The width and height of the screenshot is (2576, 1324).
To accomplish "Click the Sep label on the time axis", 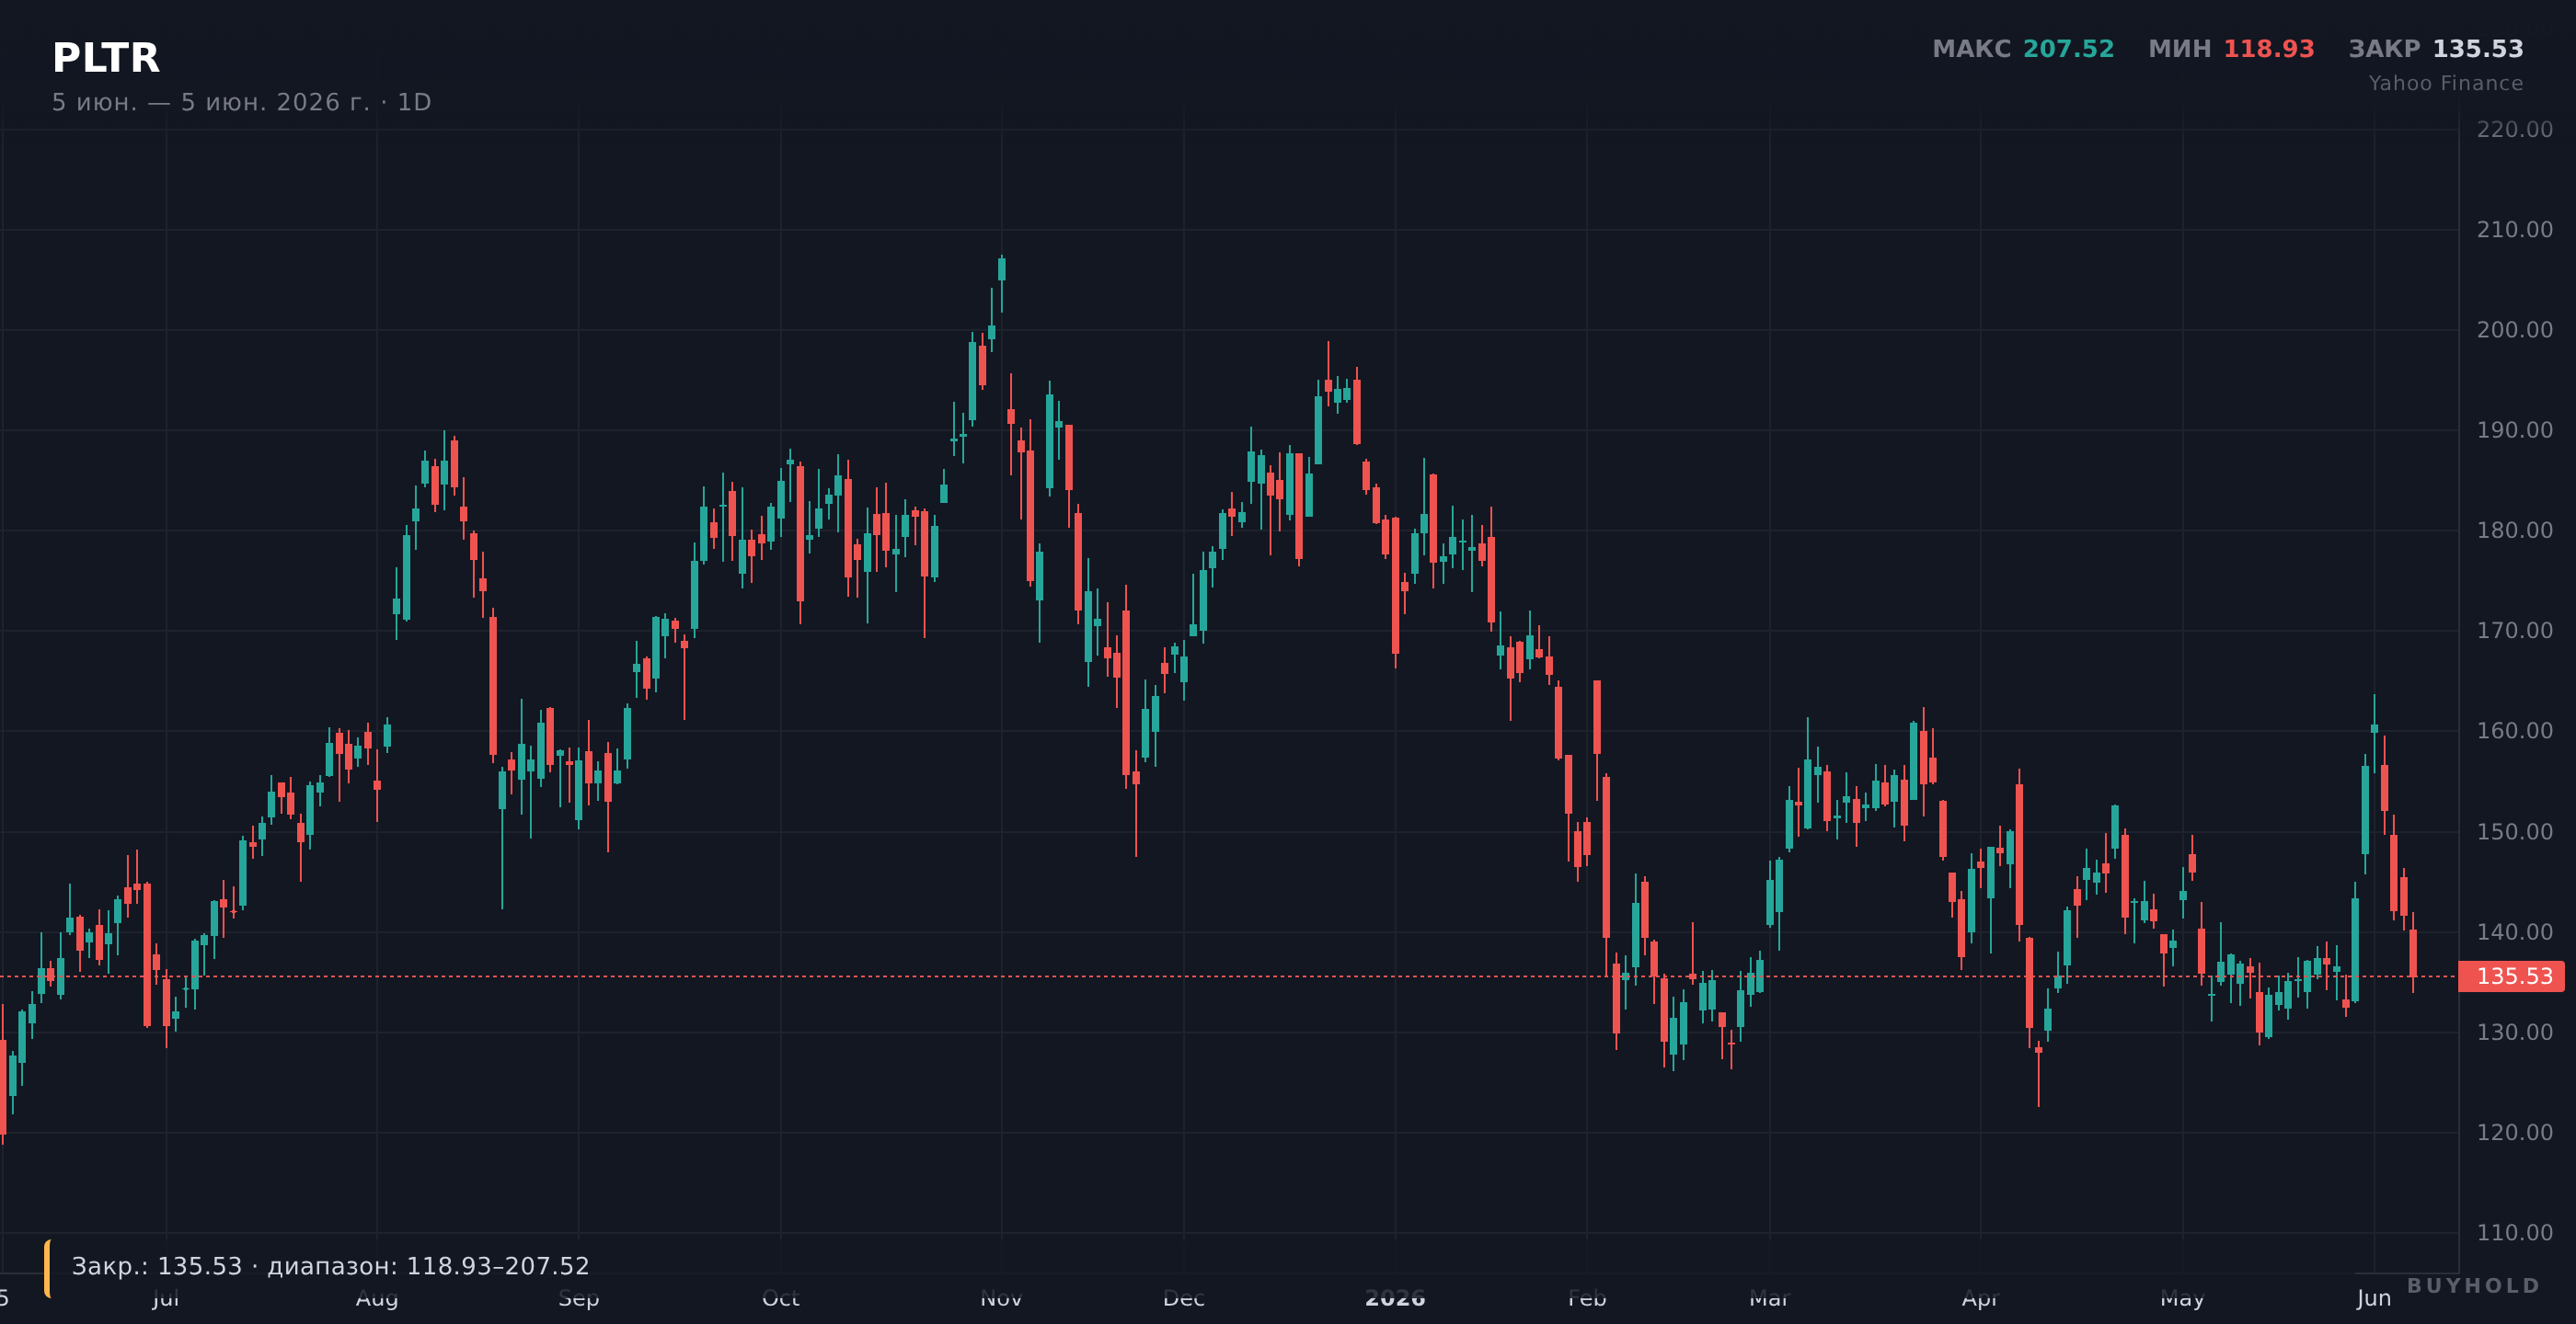I will pos(579,1298).
